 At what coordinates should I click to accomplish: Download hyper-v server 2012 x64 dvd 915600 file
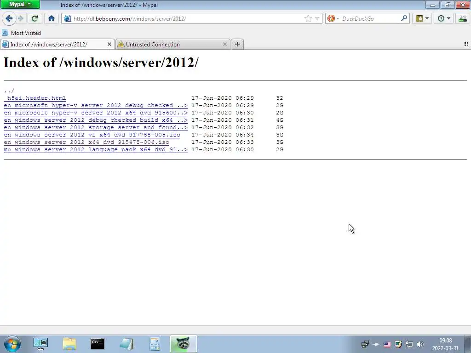(x=96, y=113)
